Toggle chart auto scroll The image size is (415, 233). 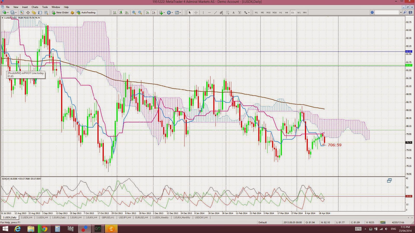click(x=148, y=12)
